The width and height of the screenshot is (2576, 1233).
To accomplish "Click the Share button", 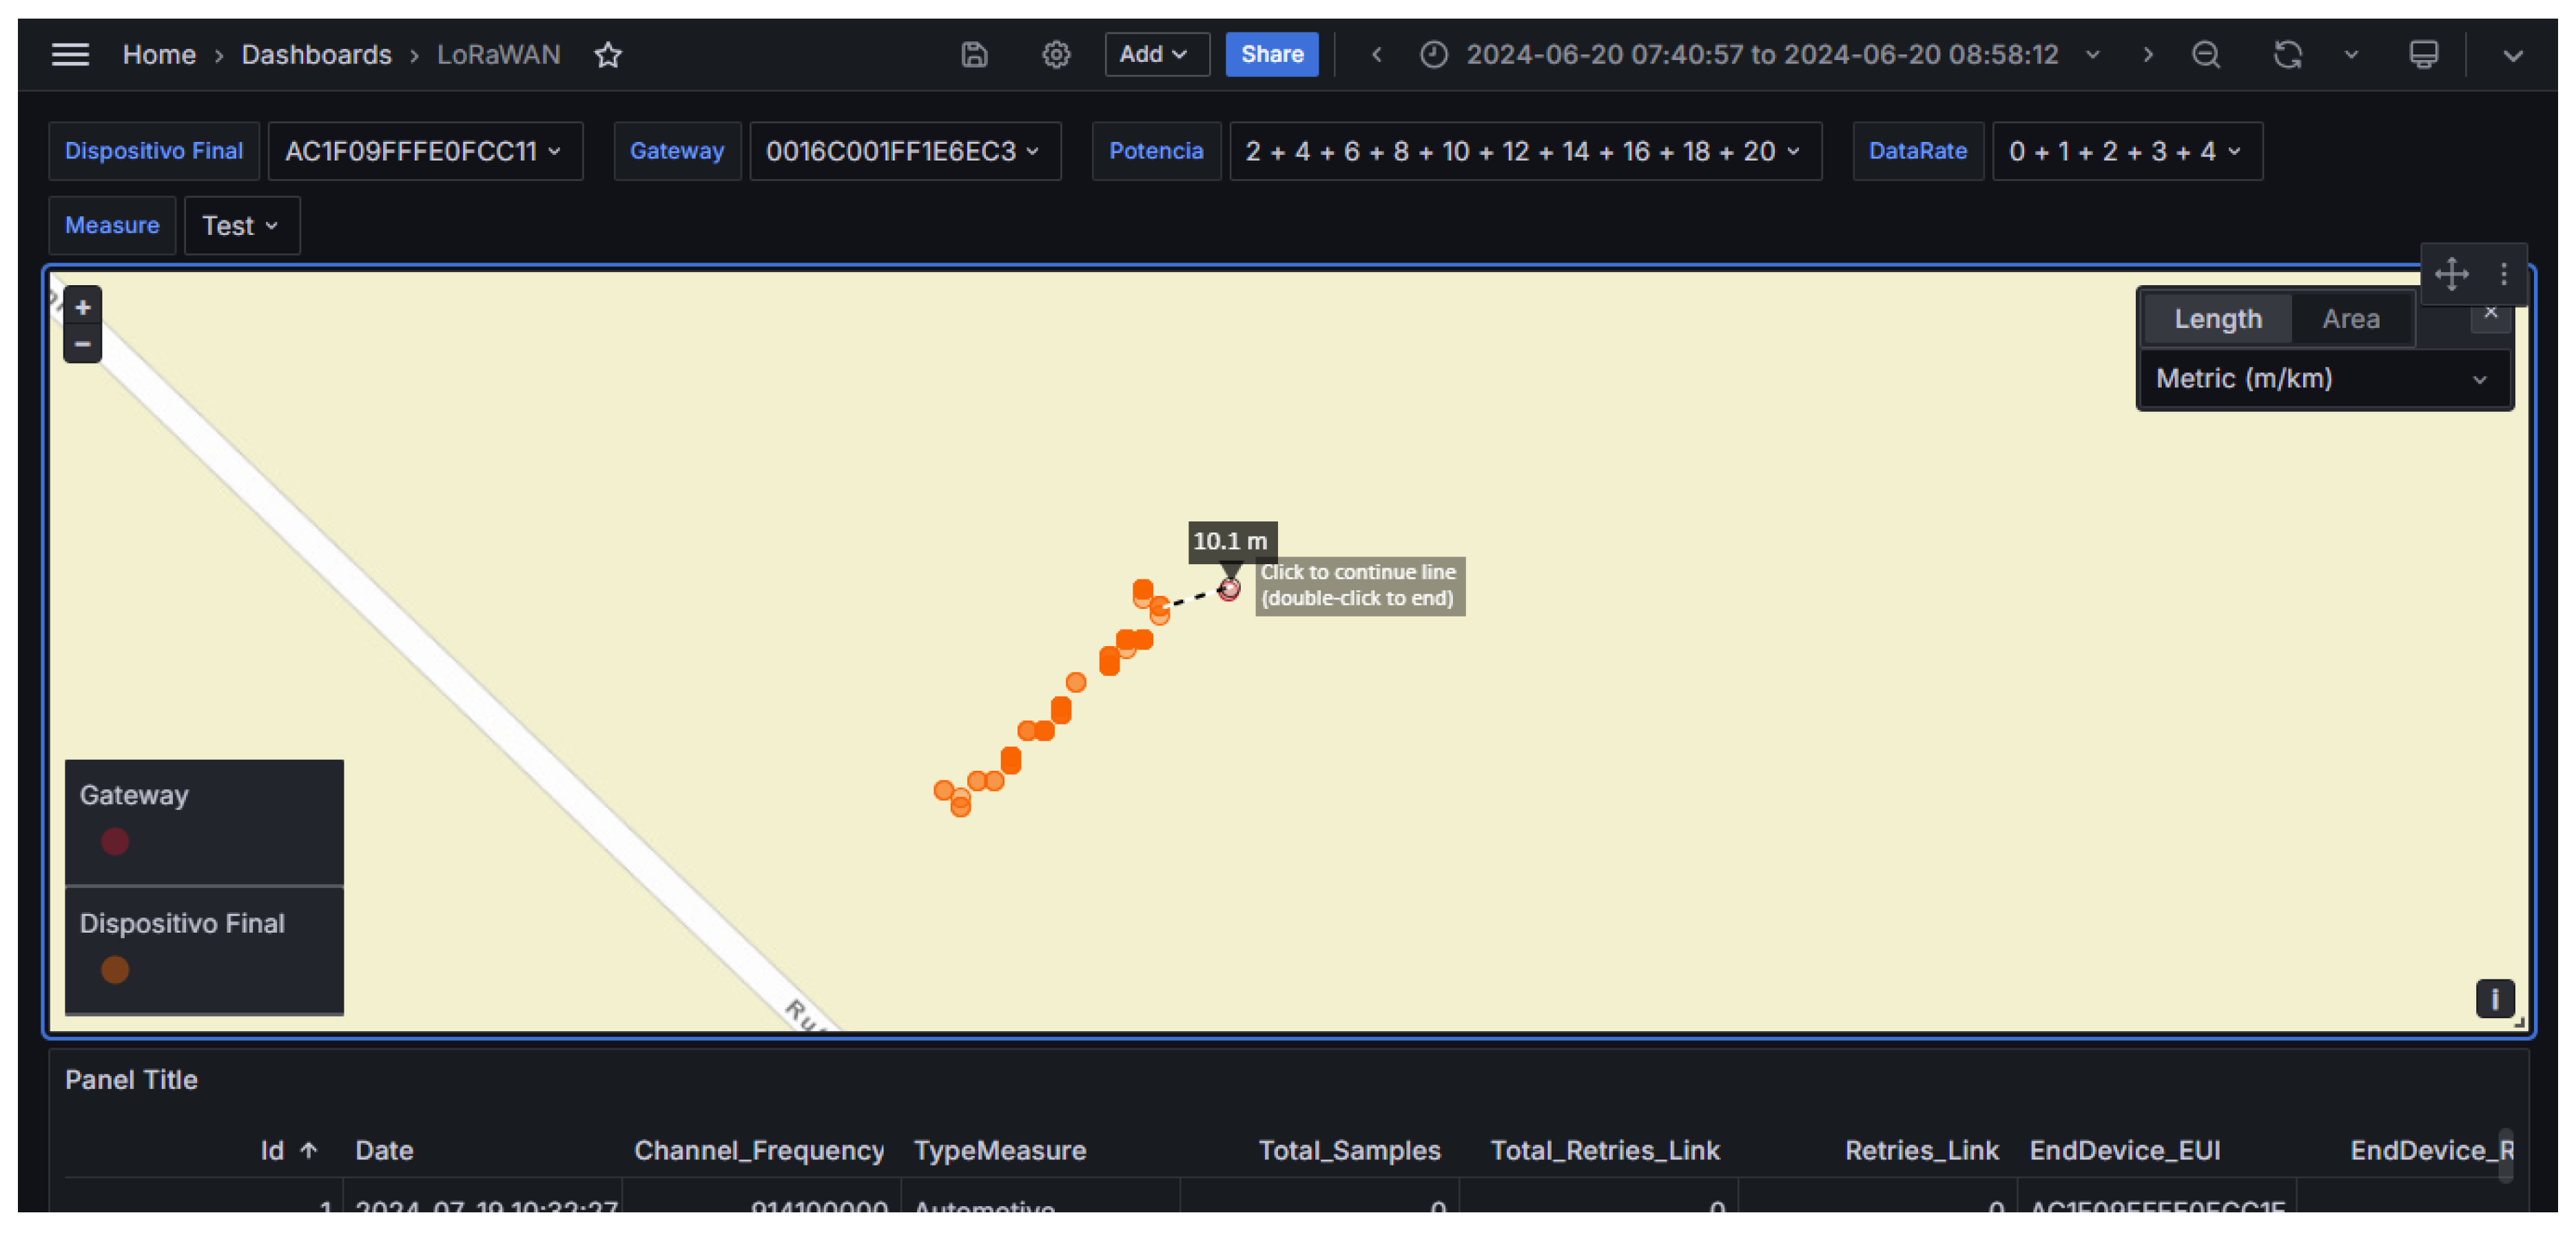I will (x=1271, y=54).
